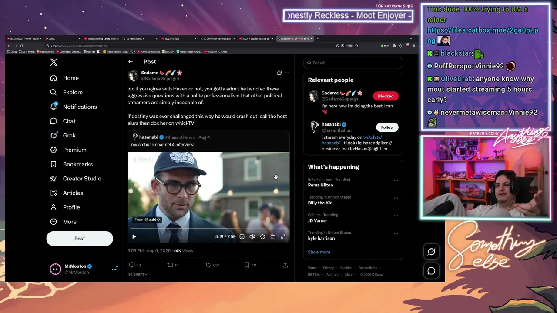
Task: Open Sadame's avatar on the post
Action: coord(133,76)
